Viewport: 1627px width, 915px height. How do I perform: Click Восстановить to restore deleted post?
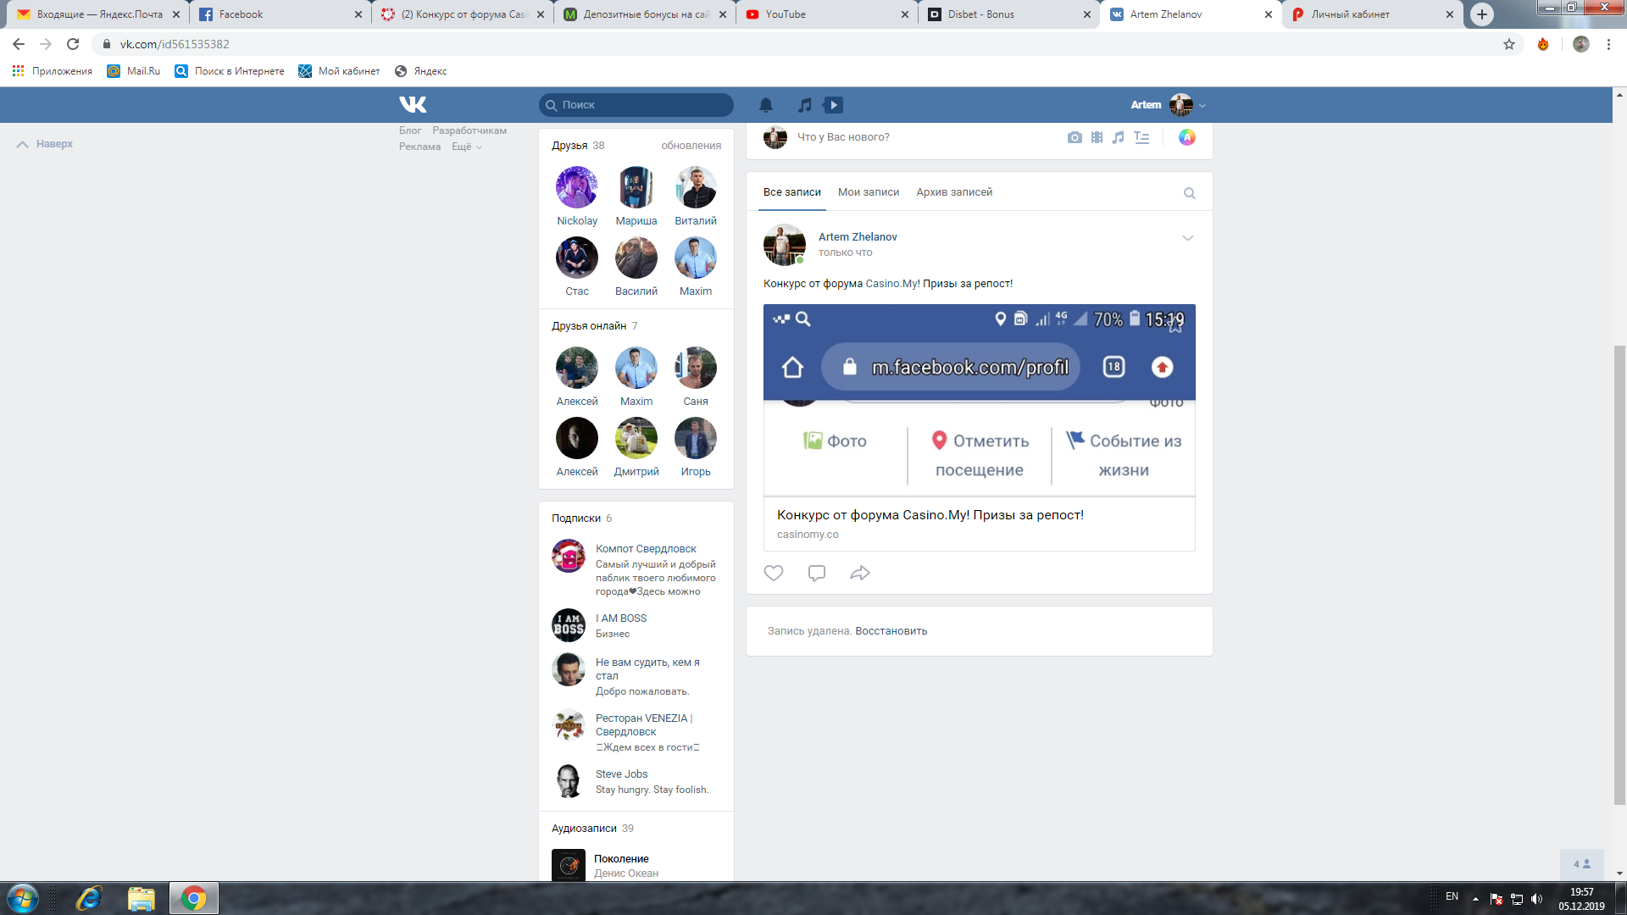tap(891, 631)
